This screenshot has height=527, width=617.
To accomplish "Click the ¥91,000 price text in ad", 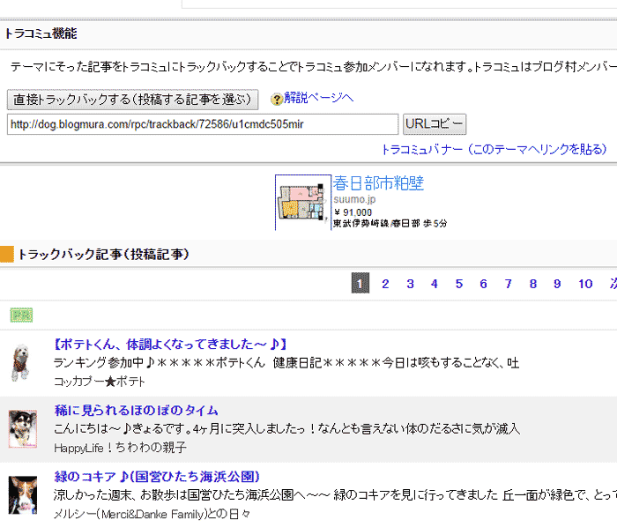I will click(353, 212).
